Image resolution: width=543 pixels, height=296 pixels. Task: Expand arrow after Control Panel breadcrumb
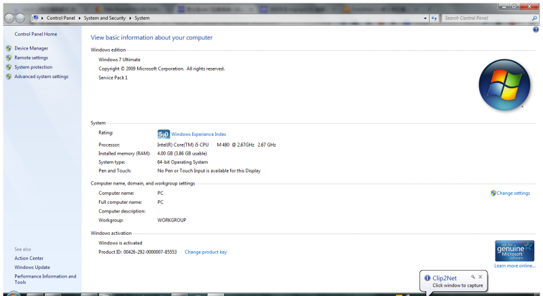(79, 18)
